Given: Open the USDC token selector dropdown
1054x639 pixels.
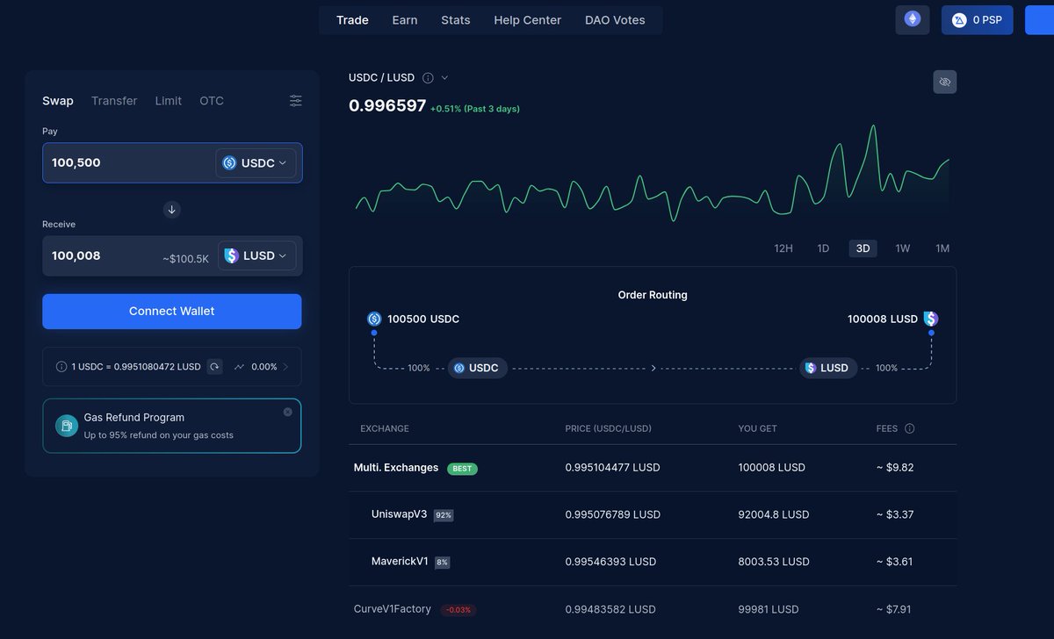Looking at the screenshot, I should tap(256, 162).
